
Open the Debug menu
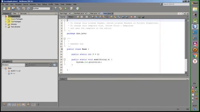coord(44,4)
